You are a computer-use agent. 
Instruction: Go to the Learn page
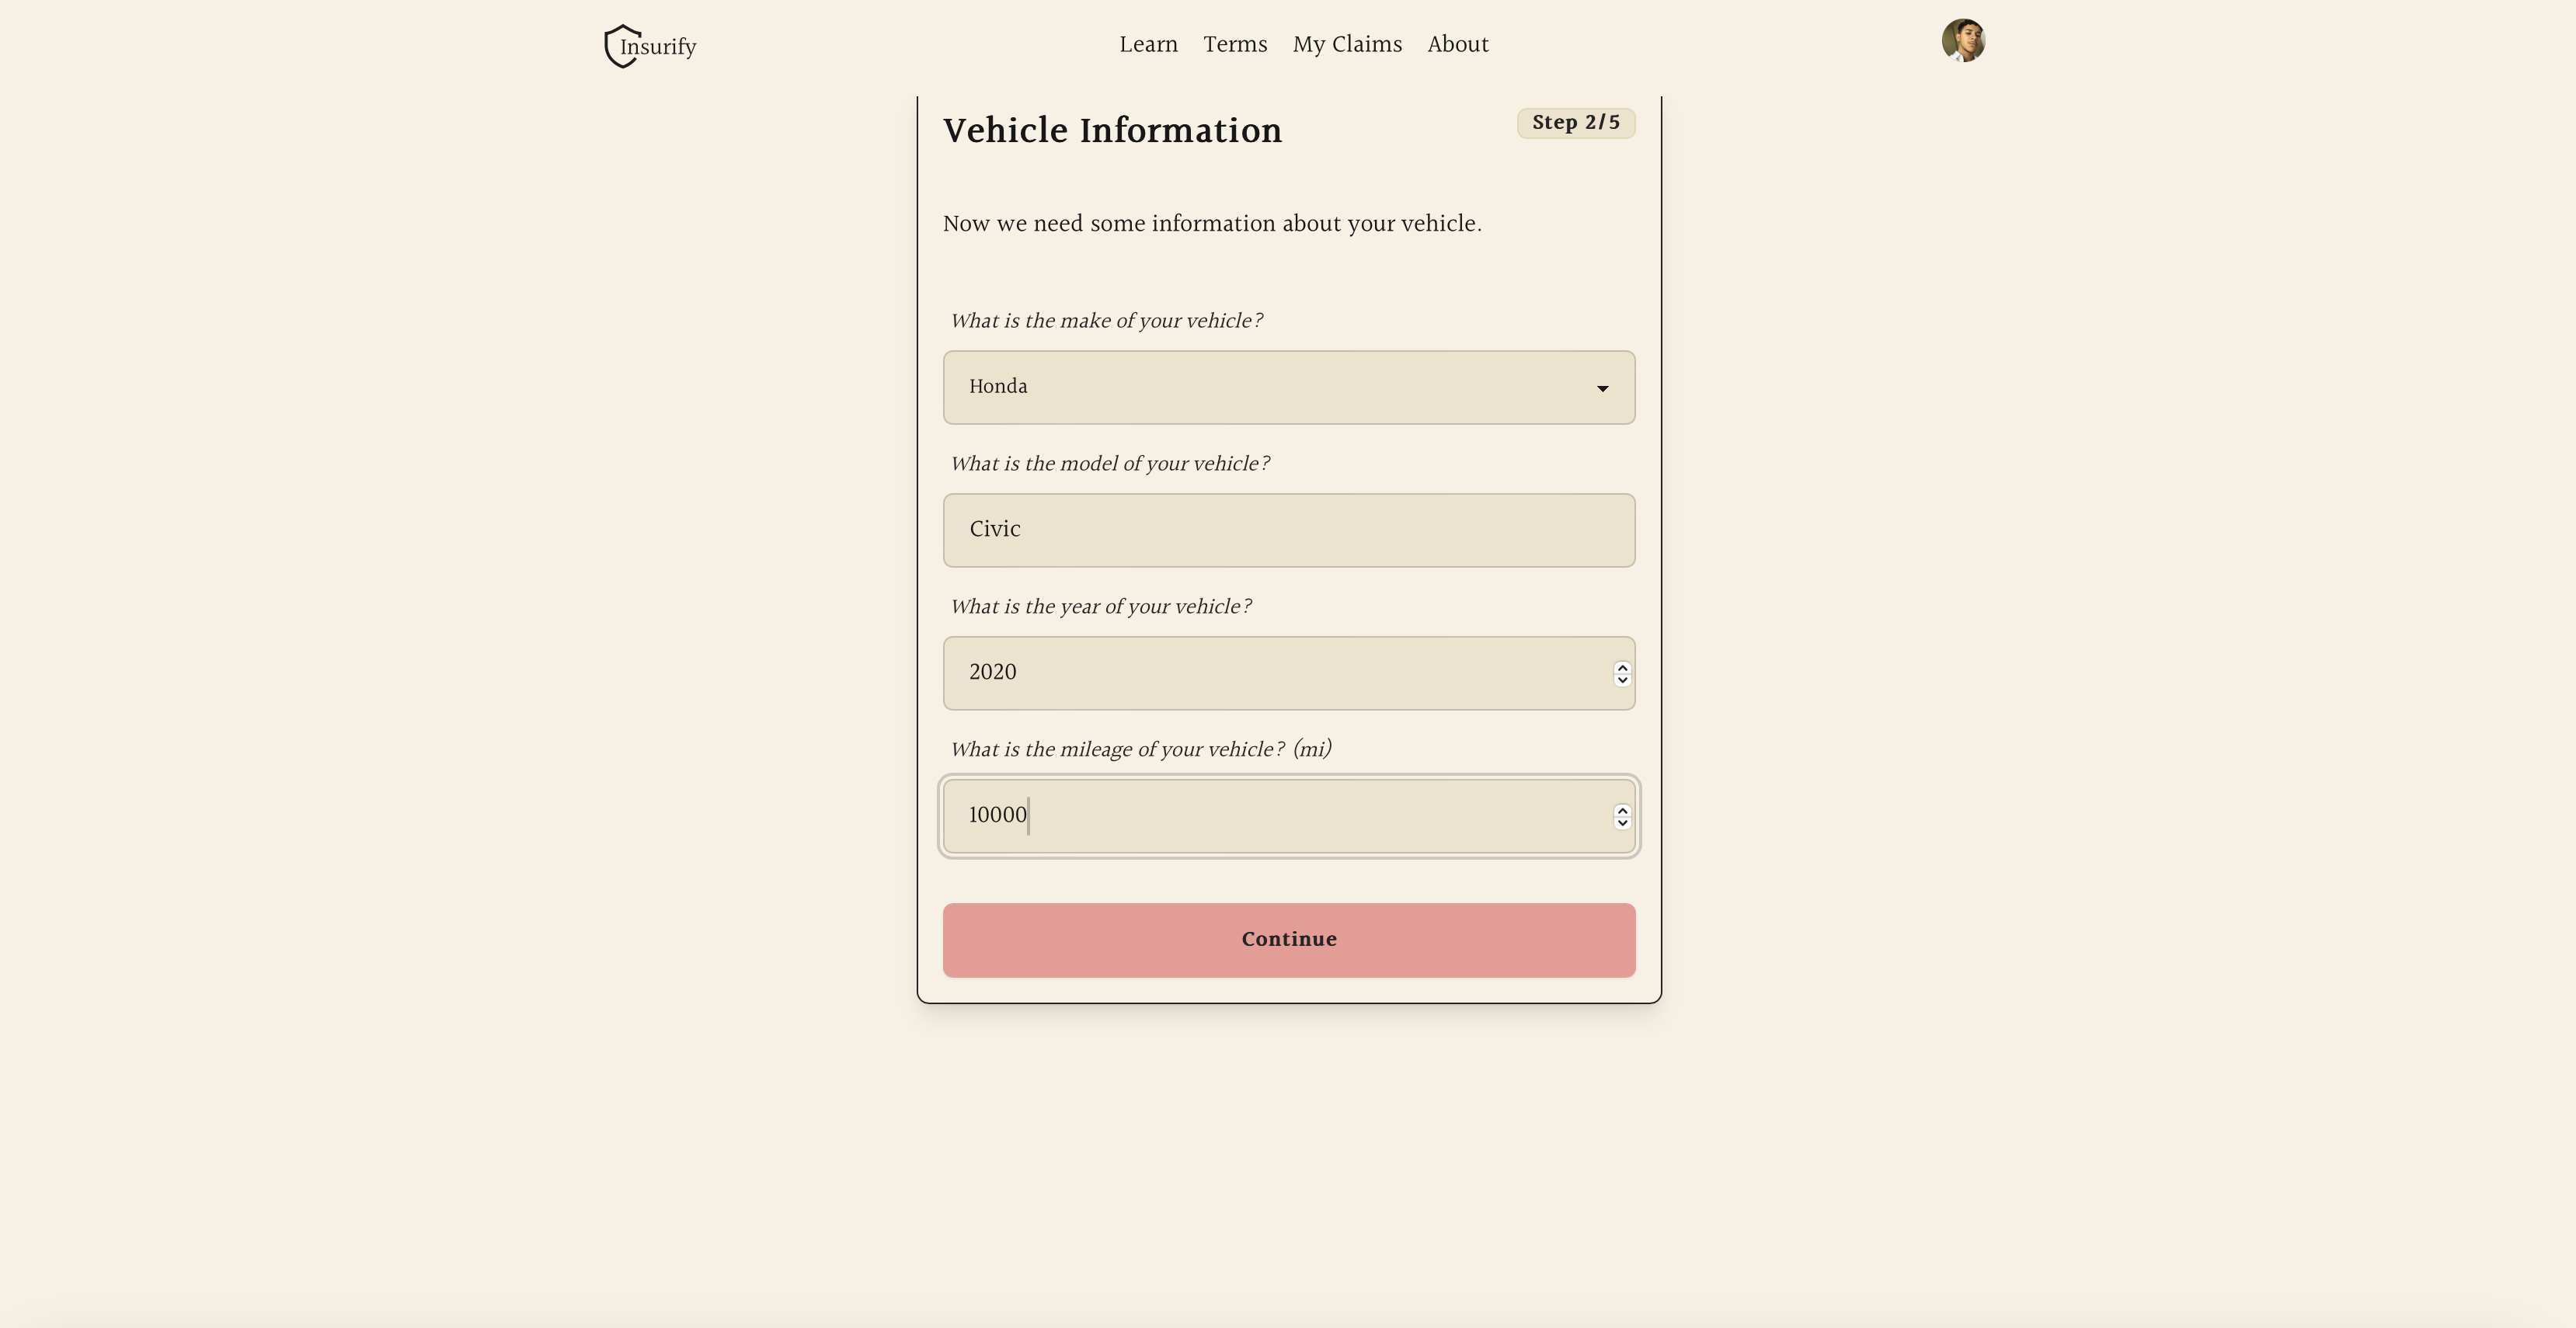[x=1148, y=45]
